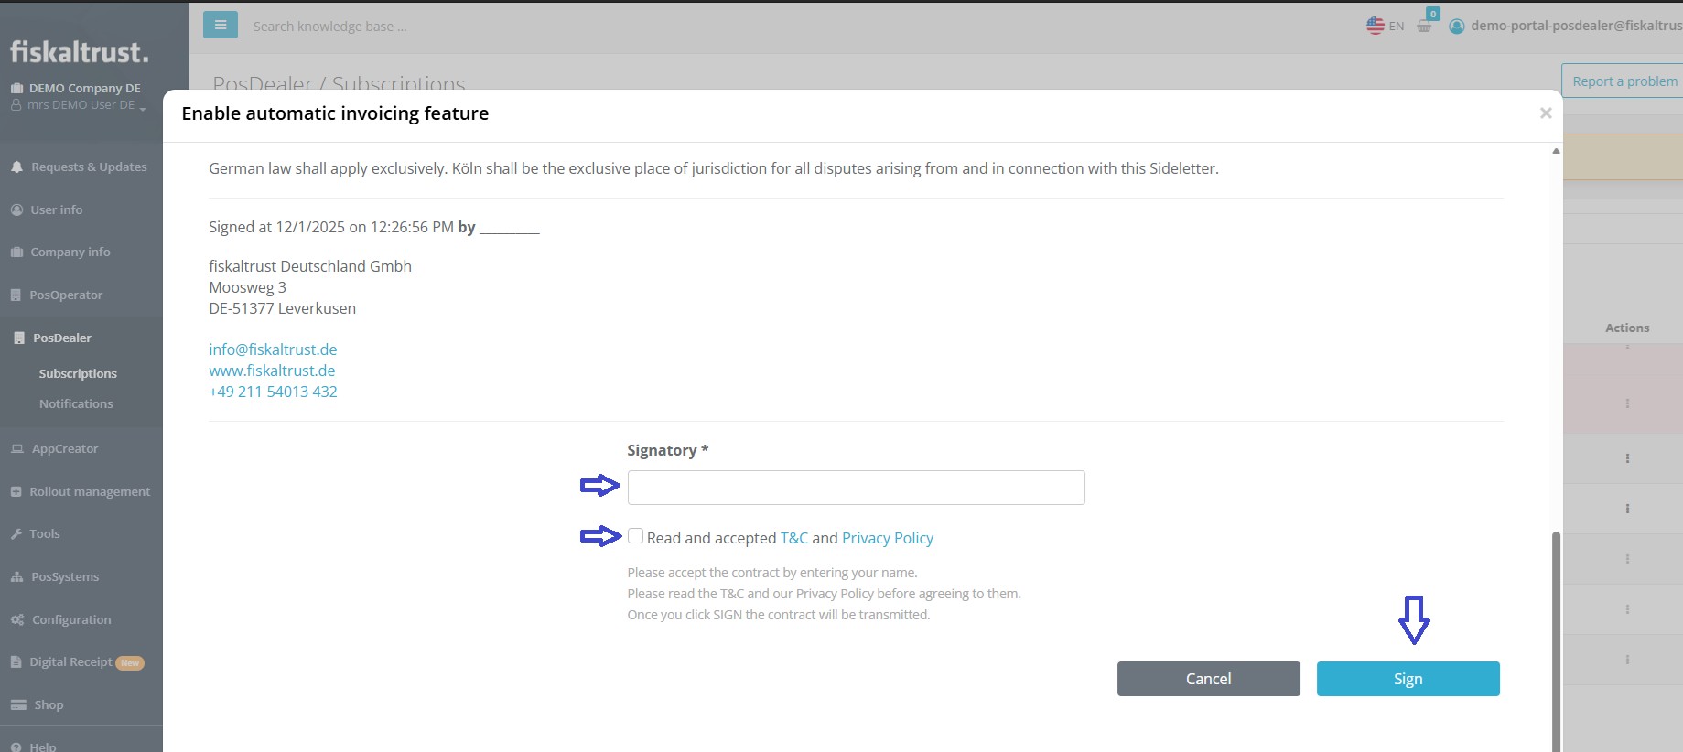Click the AppCreator laptop icon
The image size is (1683, 752).
click(17, 449)
